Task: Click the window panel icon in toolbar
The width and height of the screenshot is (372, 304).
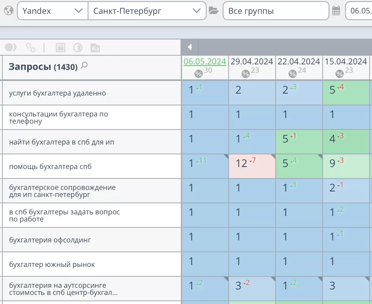Action: 60,48
